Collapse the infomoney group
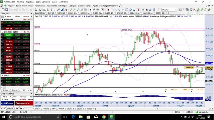Image resolution: width=214 pixels, height=120 pixels. coord(2,19)
